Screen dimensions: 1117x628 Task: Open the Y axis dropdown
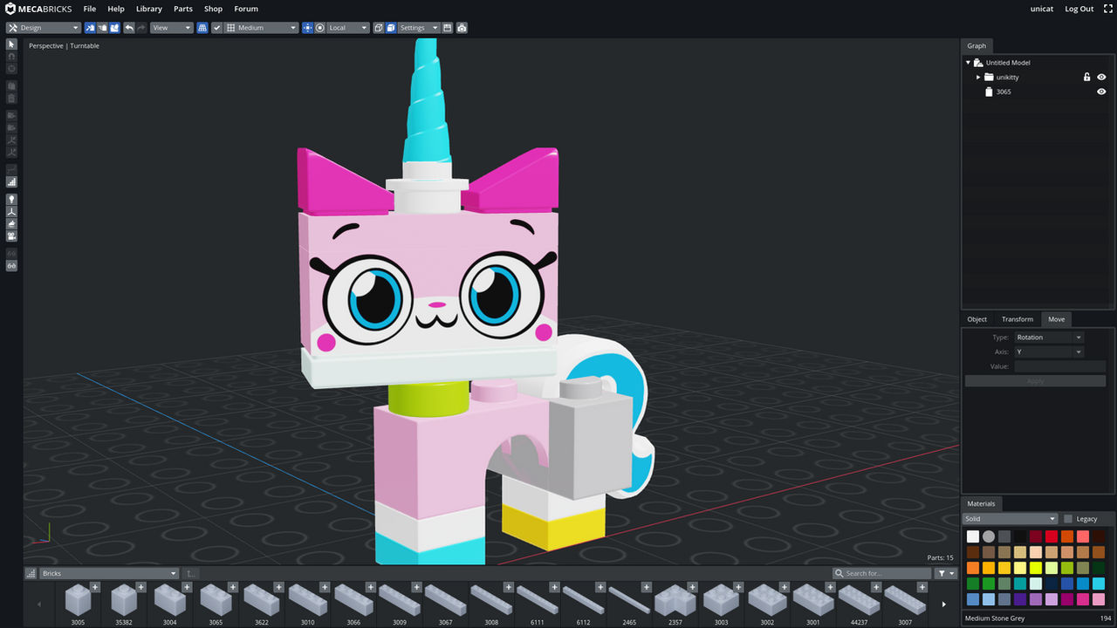(x=1048, y=352)
